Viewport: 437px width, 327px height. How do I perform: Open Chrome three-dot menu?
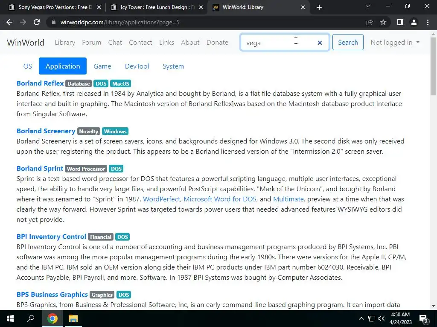[428, 22]
